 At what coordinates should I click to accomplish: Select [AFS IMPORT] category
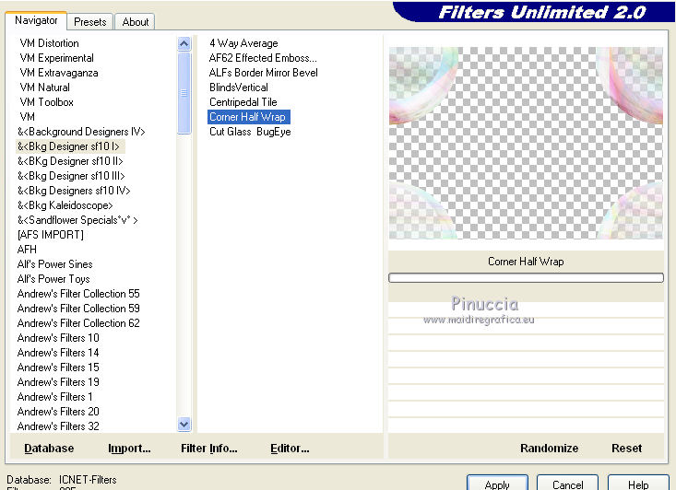[x=51, y=235]
